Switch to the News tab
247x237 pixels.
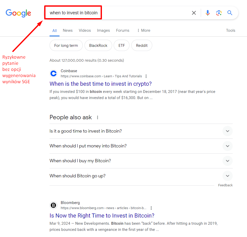[x=68, y=30]
